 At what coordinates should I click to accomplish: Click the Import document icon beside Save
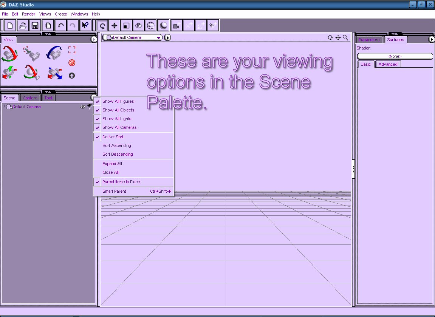48,26
